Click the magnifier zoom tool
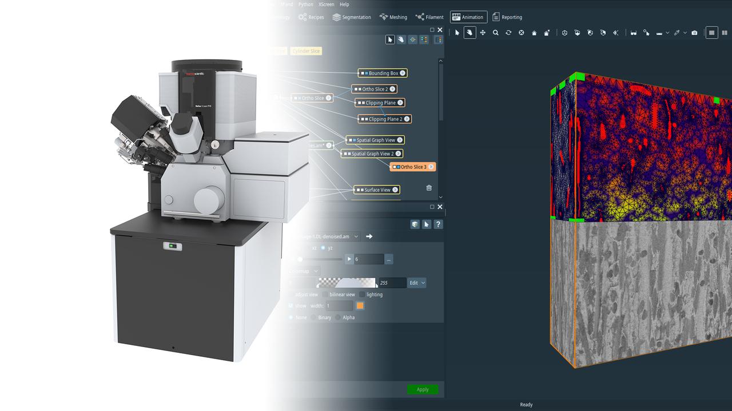 coord(496,33)
